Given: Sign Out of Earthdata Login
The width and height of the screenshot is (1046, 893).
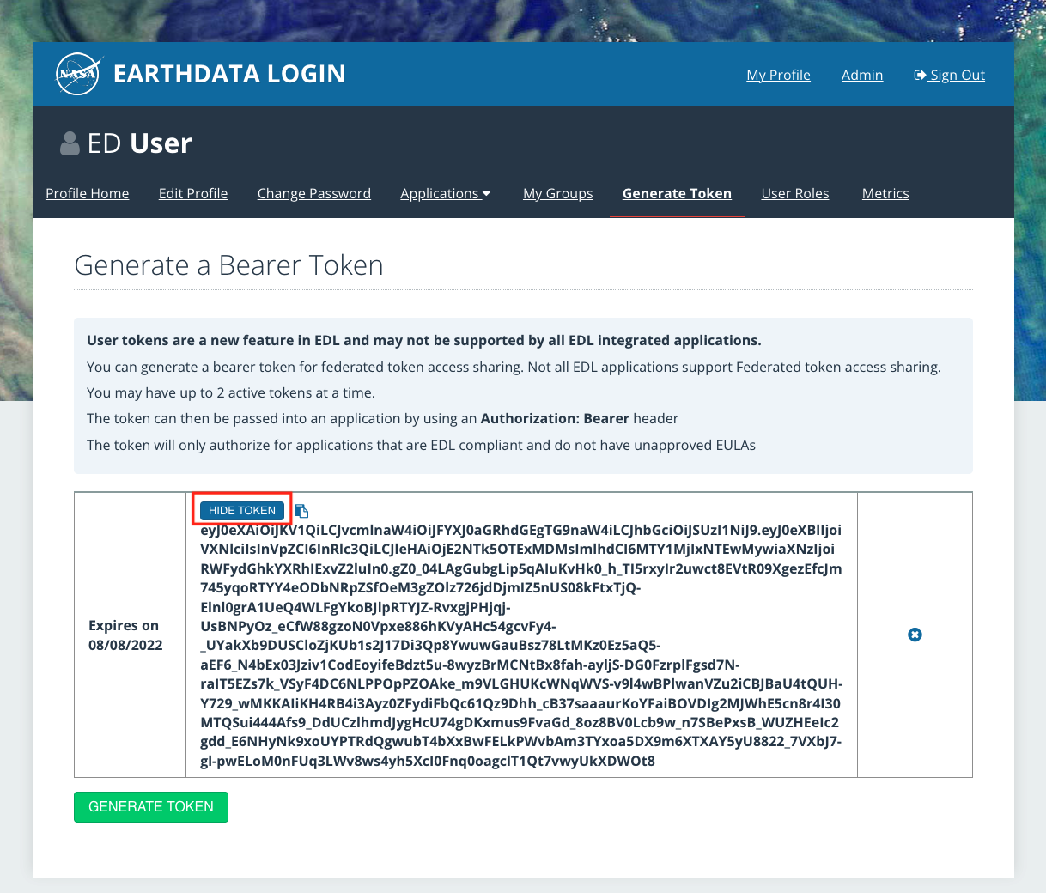Looking at the screenshot, I should 950,75.
